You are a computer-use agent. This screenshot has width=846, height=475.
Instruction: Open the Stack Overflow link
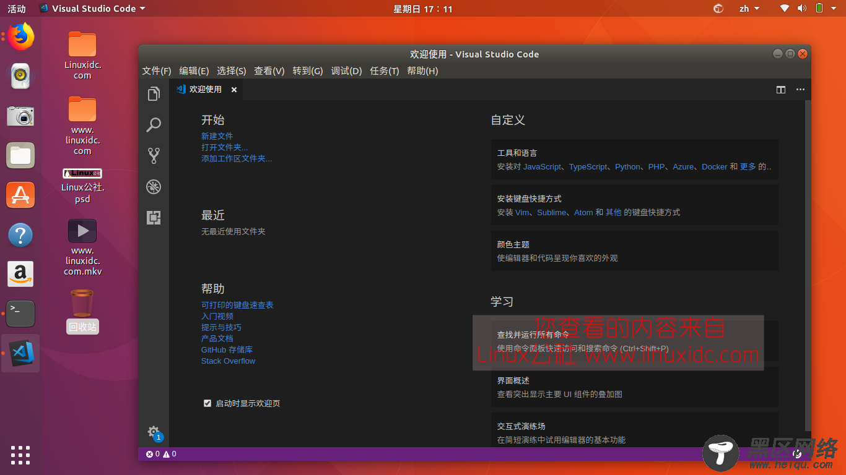[x=228, y=361]
